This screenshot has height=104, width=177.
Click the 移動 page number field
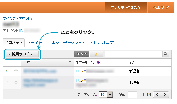tap(132, 95)
